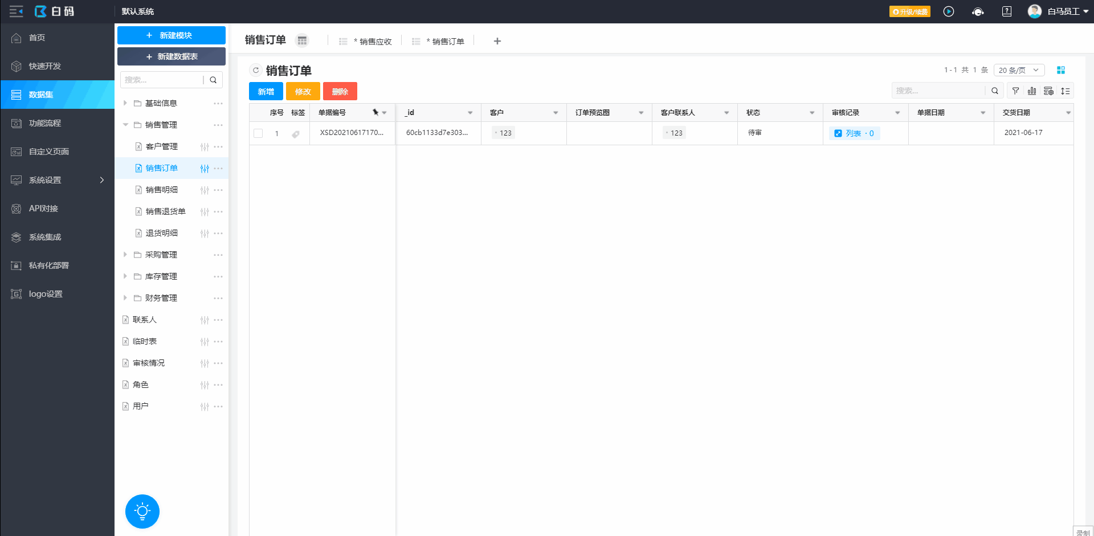Open the 状态 column dropdown arrow
The width and height of the screenshot is (1094, 536).
[812, 113]
